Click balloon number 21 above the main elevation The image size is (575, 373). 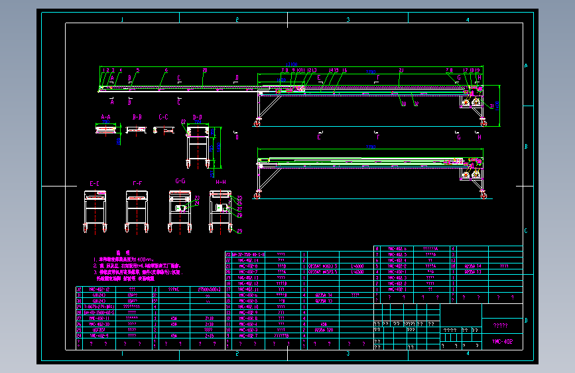(x=401, y=70)
